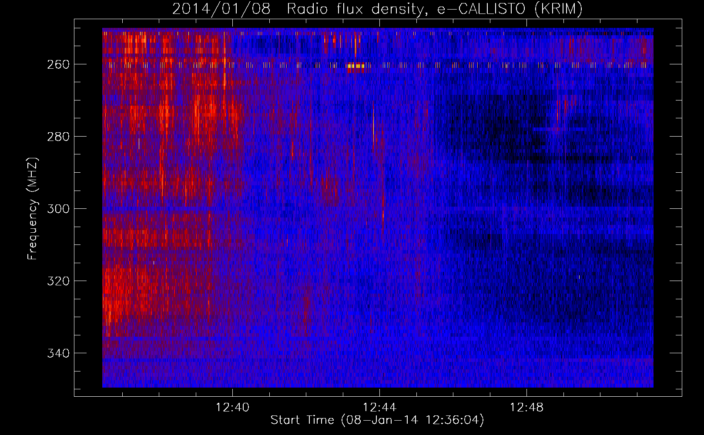Select the 280 frequency tick label
Screen dimensions: 704x435
58,137
